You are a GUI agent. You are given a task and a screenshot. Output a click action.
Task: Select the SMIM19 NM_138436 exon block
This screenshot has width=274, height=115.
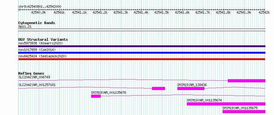[x=191, y=88]
